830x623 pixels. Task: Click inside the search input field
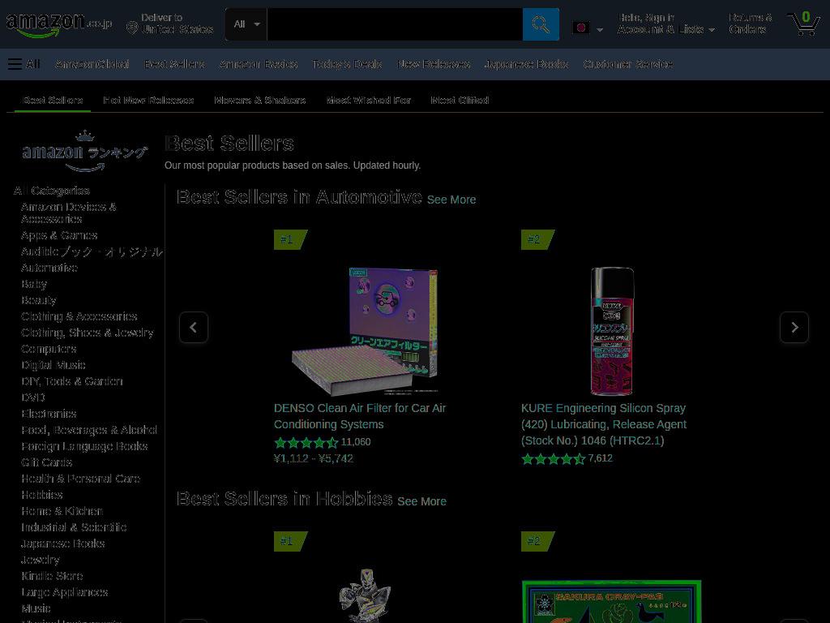pyautogui.click(x=395, y=24)
